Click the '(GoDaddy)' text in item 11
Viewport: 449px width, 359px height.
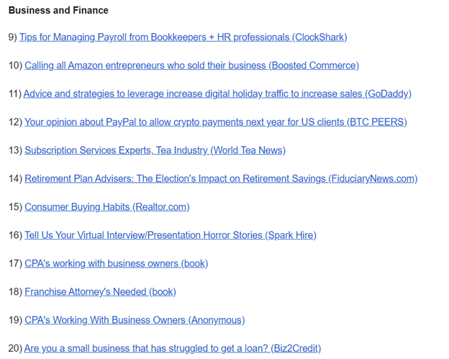388,94
